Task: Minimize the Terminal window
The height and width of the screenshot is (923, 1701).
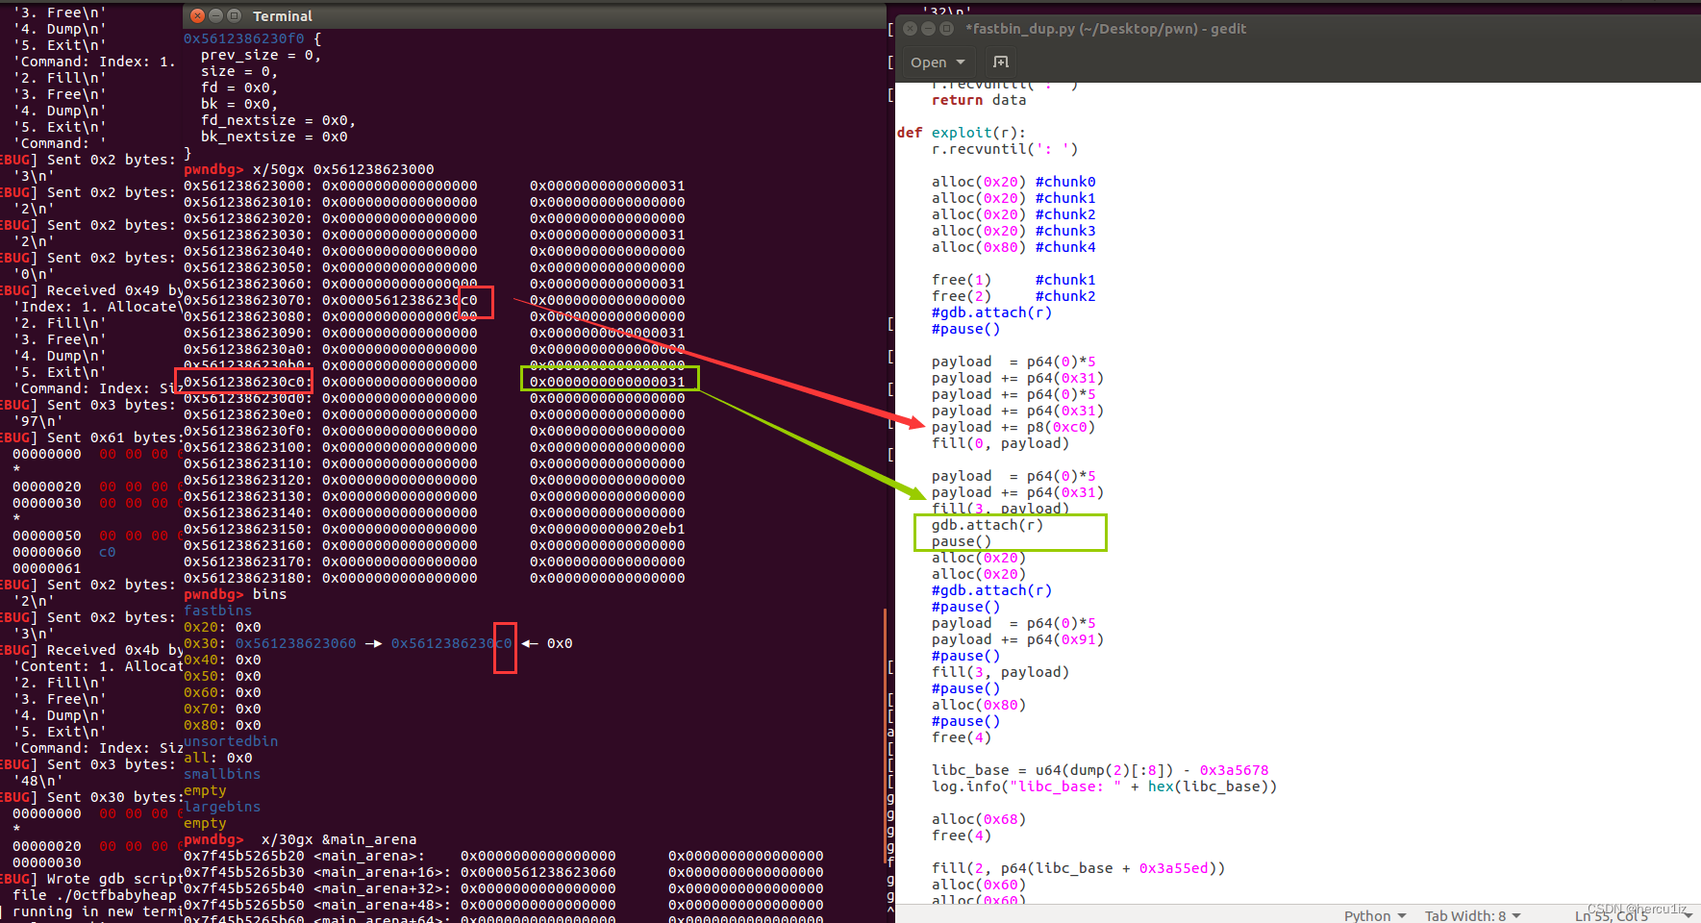Action: 215,15
